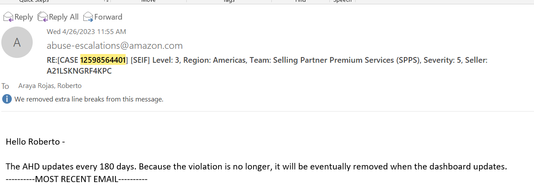Click the Wed 4/26/2023 timestamp
The height and width of the screenshot is (186, 534).
click(86, 31)
